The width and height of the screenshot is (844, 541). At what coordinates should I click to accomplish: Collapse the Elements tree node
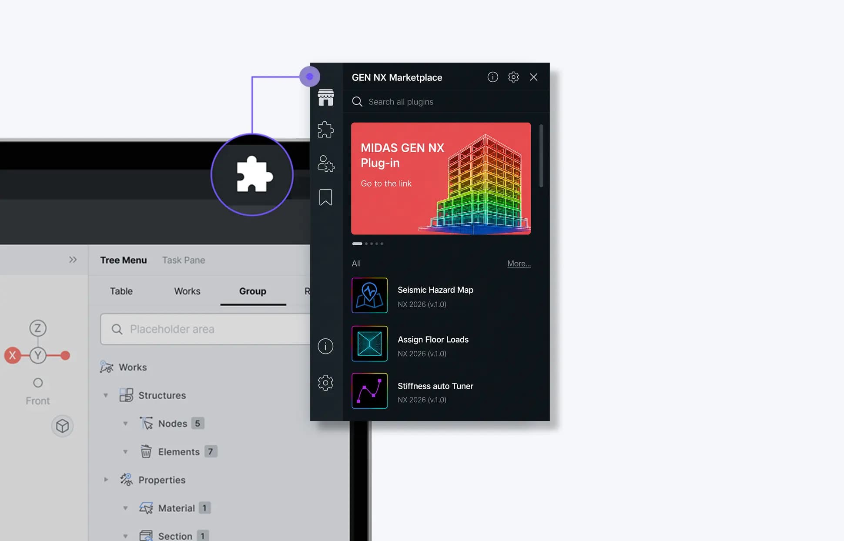point(125,452)
